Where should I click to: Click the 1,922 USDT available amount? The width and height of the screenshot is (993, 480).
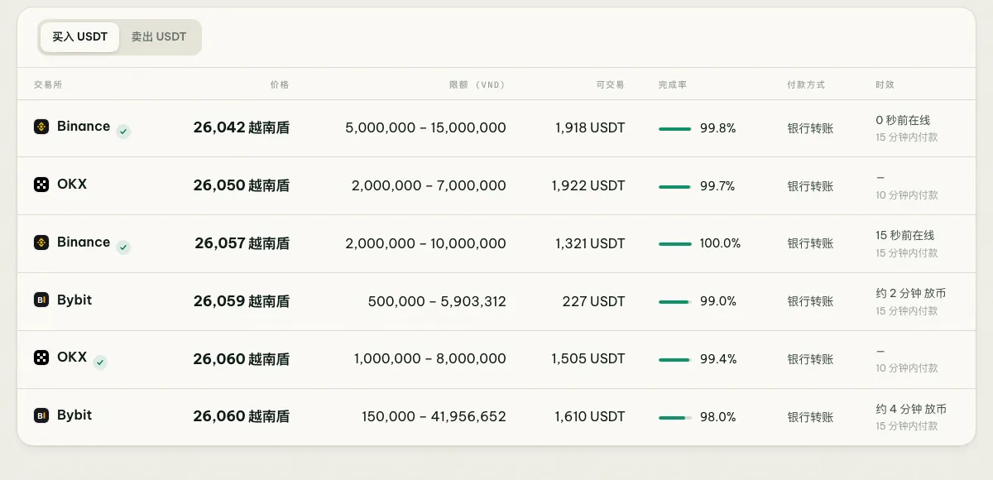tap(588, 185)
